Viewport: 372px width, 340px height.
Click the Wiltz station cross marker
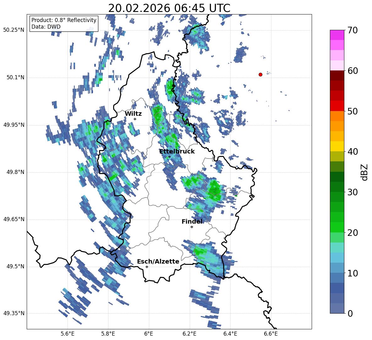coord(135,119)
